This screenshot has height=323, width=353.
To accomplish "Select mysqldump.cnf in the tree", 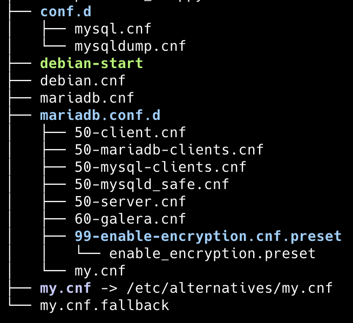I will click(x=130, y=46).
